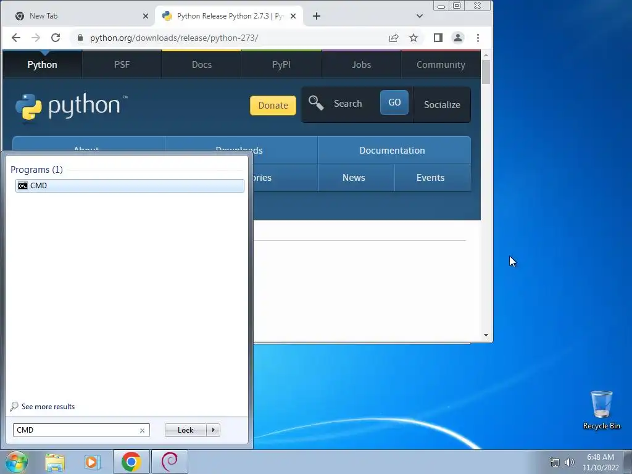Click the python logo
Viewport: 632px width, 474px height.
(72, 106)
